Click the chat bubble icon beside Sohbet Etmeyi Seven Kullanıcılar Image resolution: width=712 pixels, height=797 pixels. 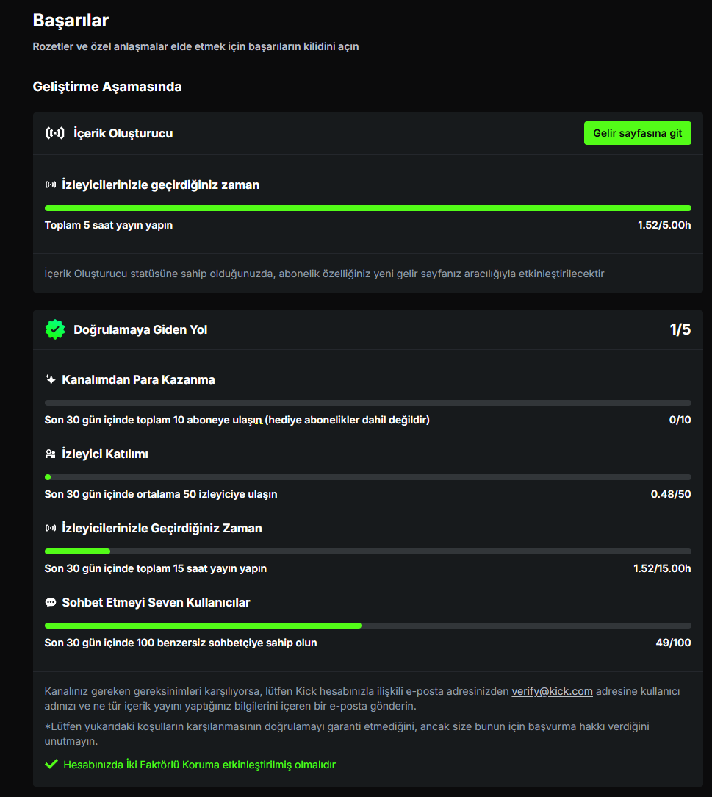[50, 602]
